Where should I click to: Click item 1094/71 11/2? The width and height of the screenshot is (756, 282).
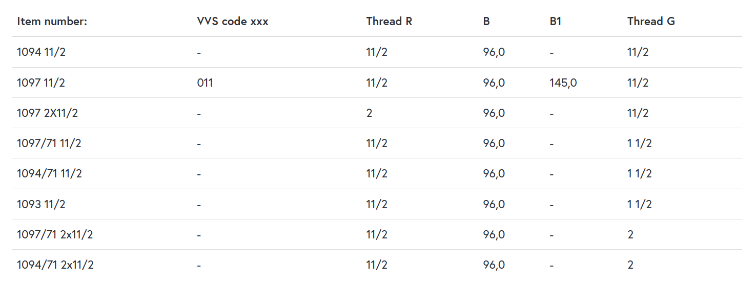click(x=49, y=174)
